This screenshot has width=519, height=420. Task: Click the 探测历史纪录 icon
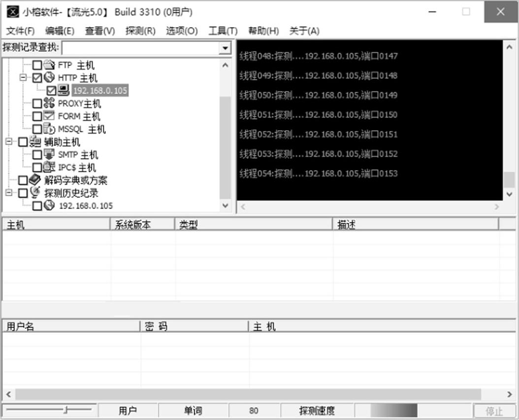(35, 193)
